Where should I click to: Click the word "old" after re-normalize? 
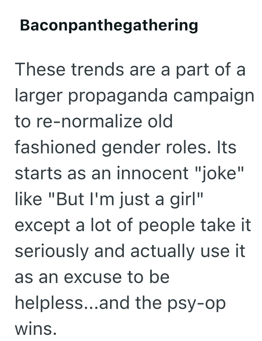160,121
